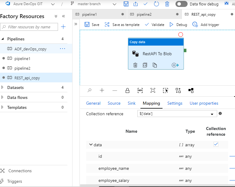Expand all Factory Resources sections
The image size is (235, 187).
(56, 16)
